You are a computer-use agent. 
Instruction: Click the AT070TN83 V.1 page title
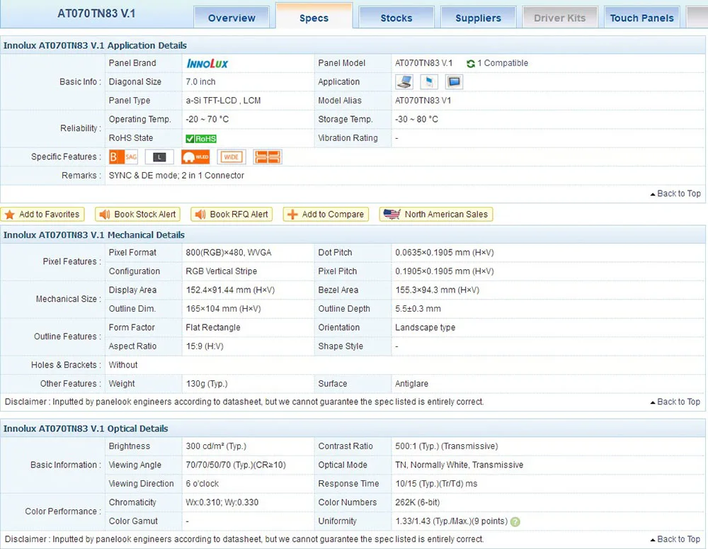tap(96, 13)
